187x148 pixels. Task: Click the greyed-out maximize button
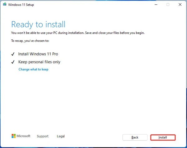click(168, 5)
